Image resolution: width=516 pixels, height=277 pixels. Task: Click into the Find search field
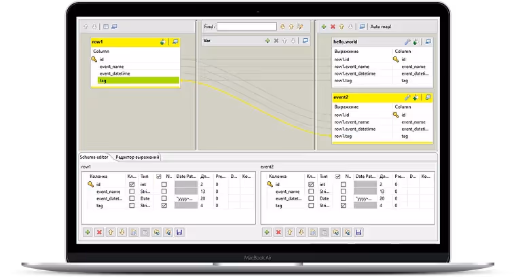[x=247, y=26]
